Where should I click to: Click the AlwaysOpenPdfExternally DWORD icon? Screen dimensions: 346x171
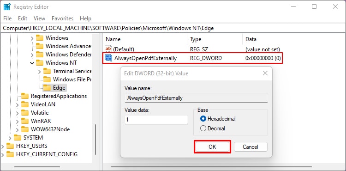click(x=108, y=58)
